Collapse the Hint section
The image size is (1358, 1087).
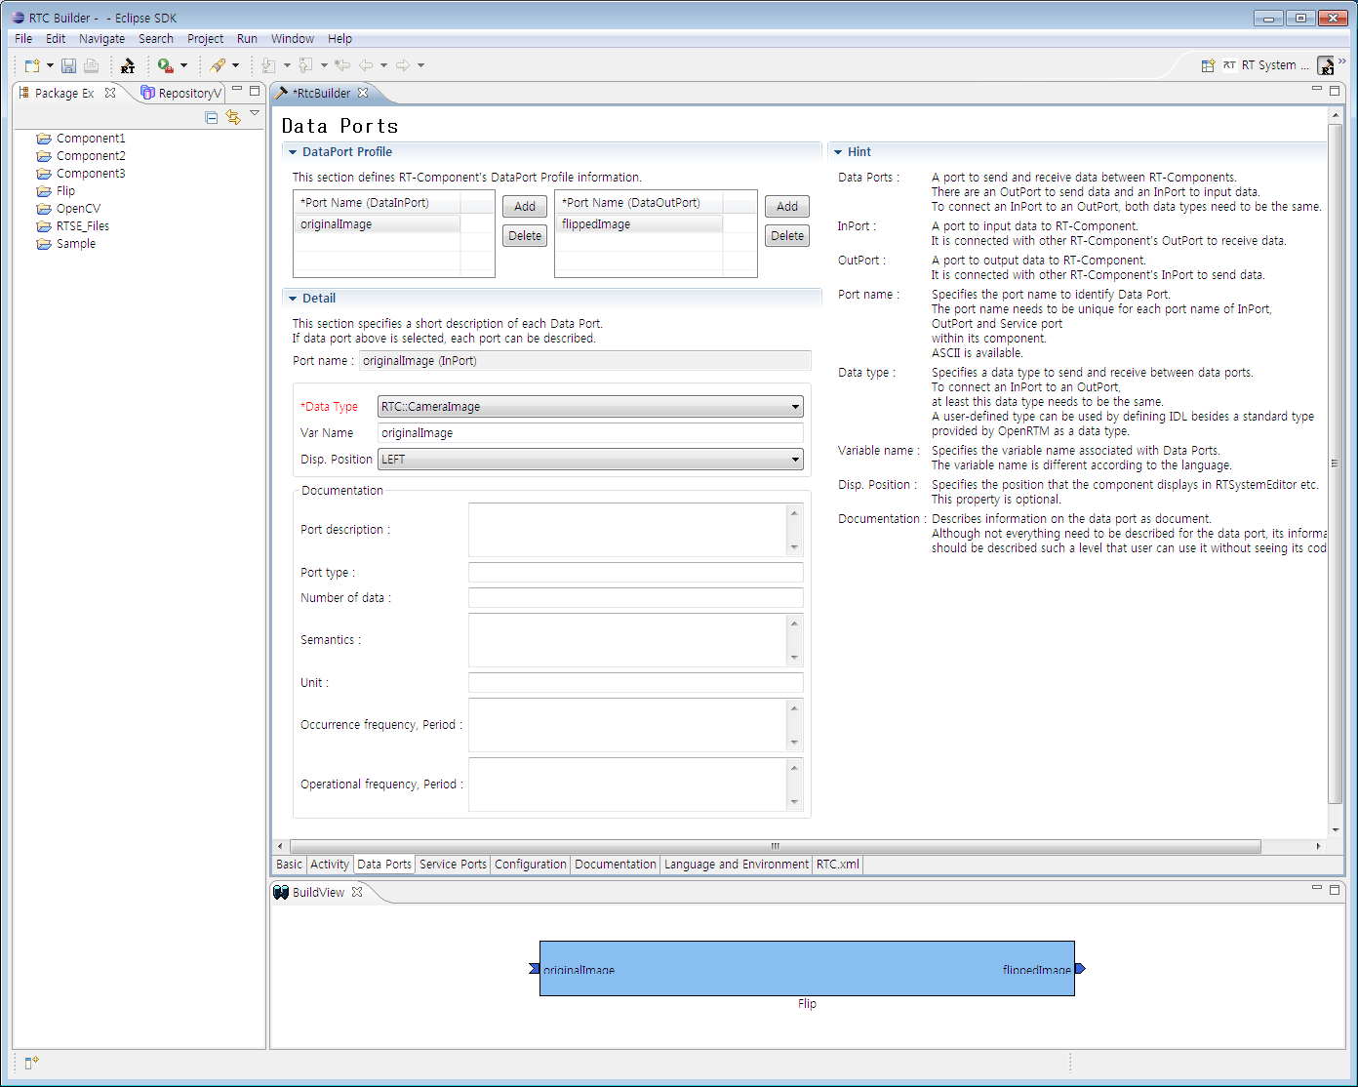click(x=838, y=152)
